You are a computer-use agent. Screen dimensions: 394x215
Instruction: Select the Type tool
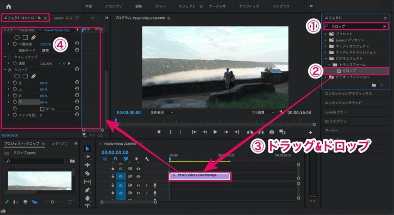point(87,206)
